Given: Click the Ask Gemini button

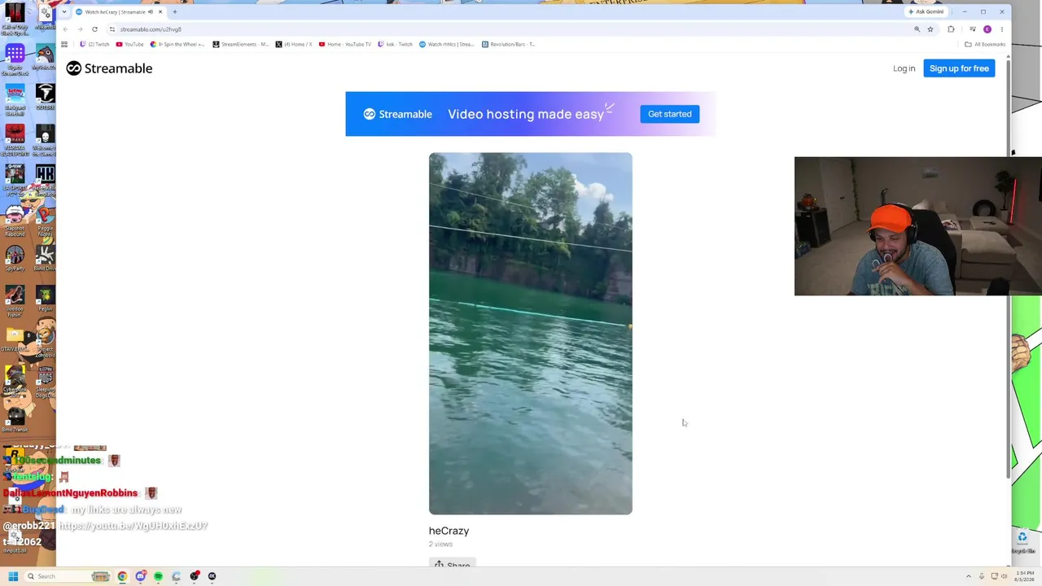Looking at the screenshot, I should pos(926,12).
